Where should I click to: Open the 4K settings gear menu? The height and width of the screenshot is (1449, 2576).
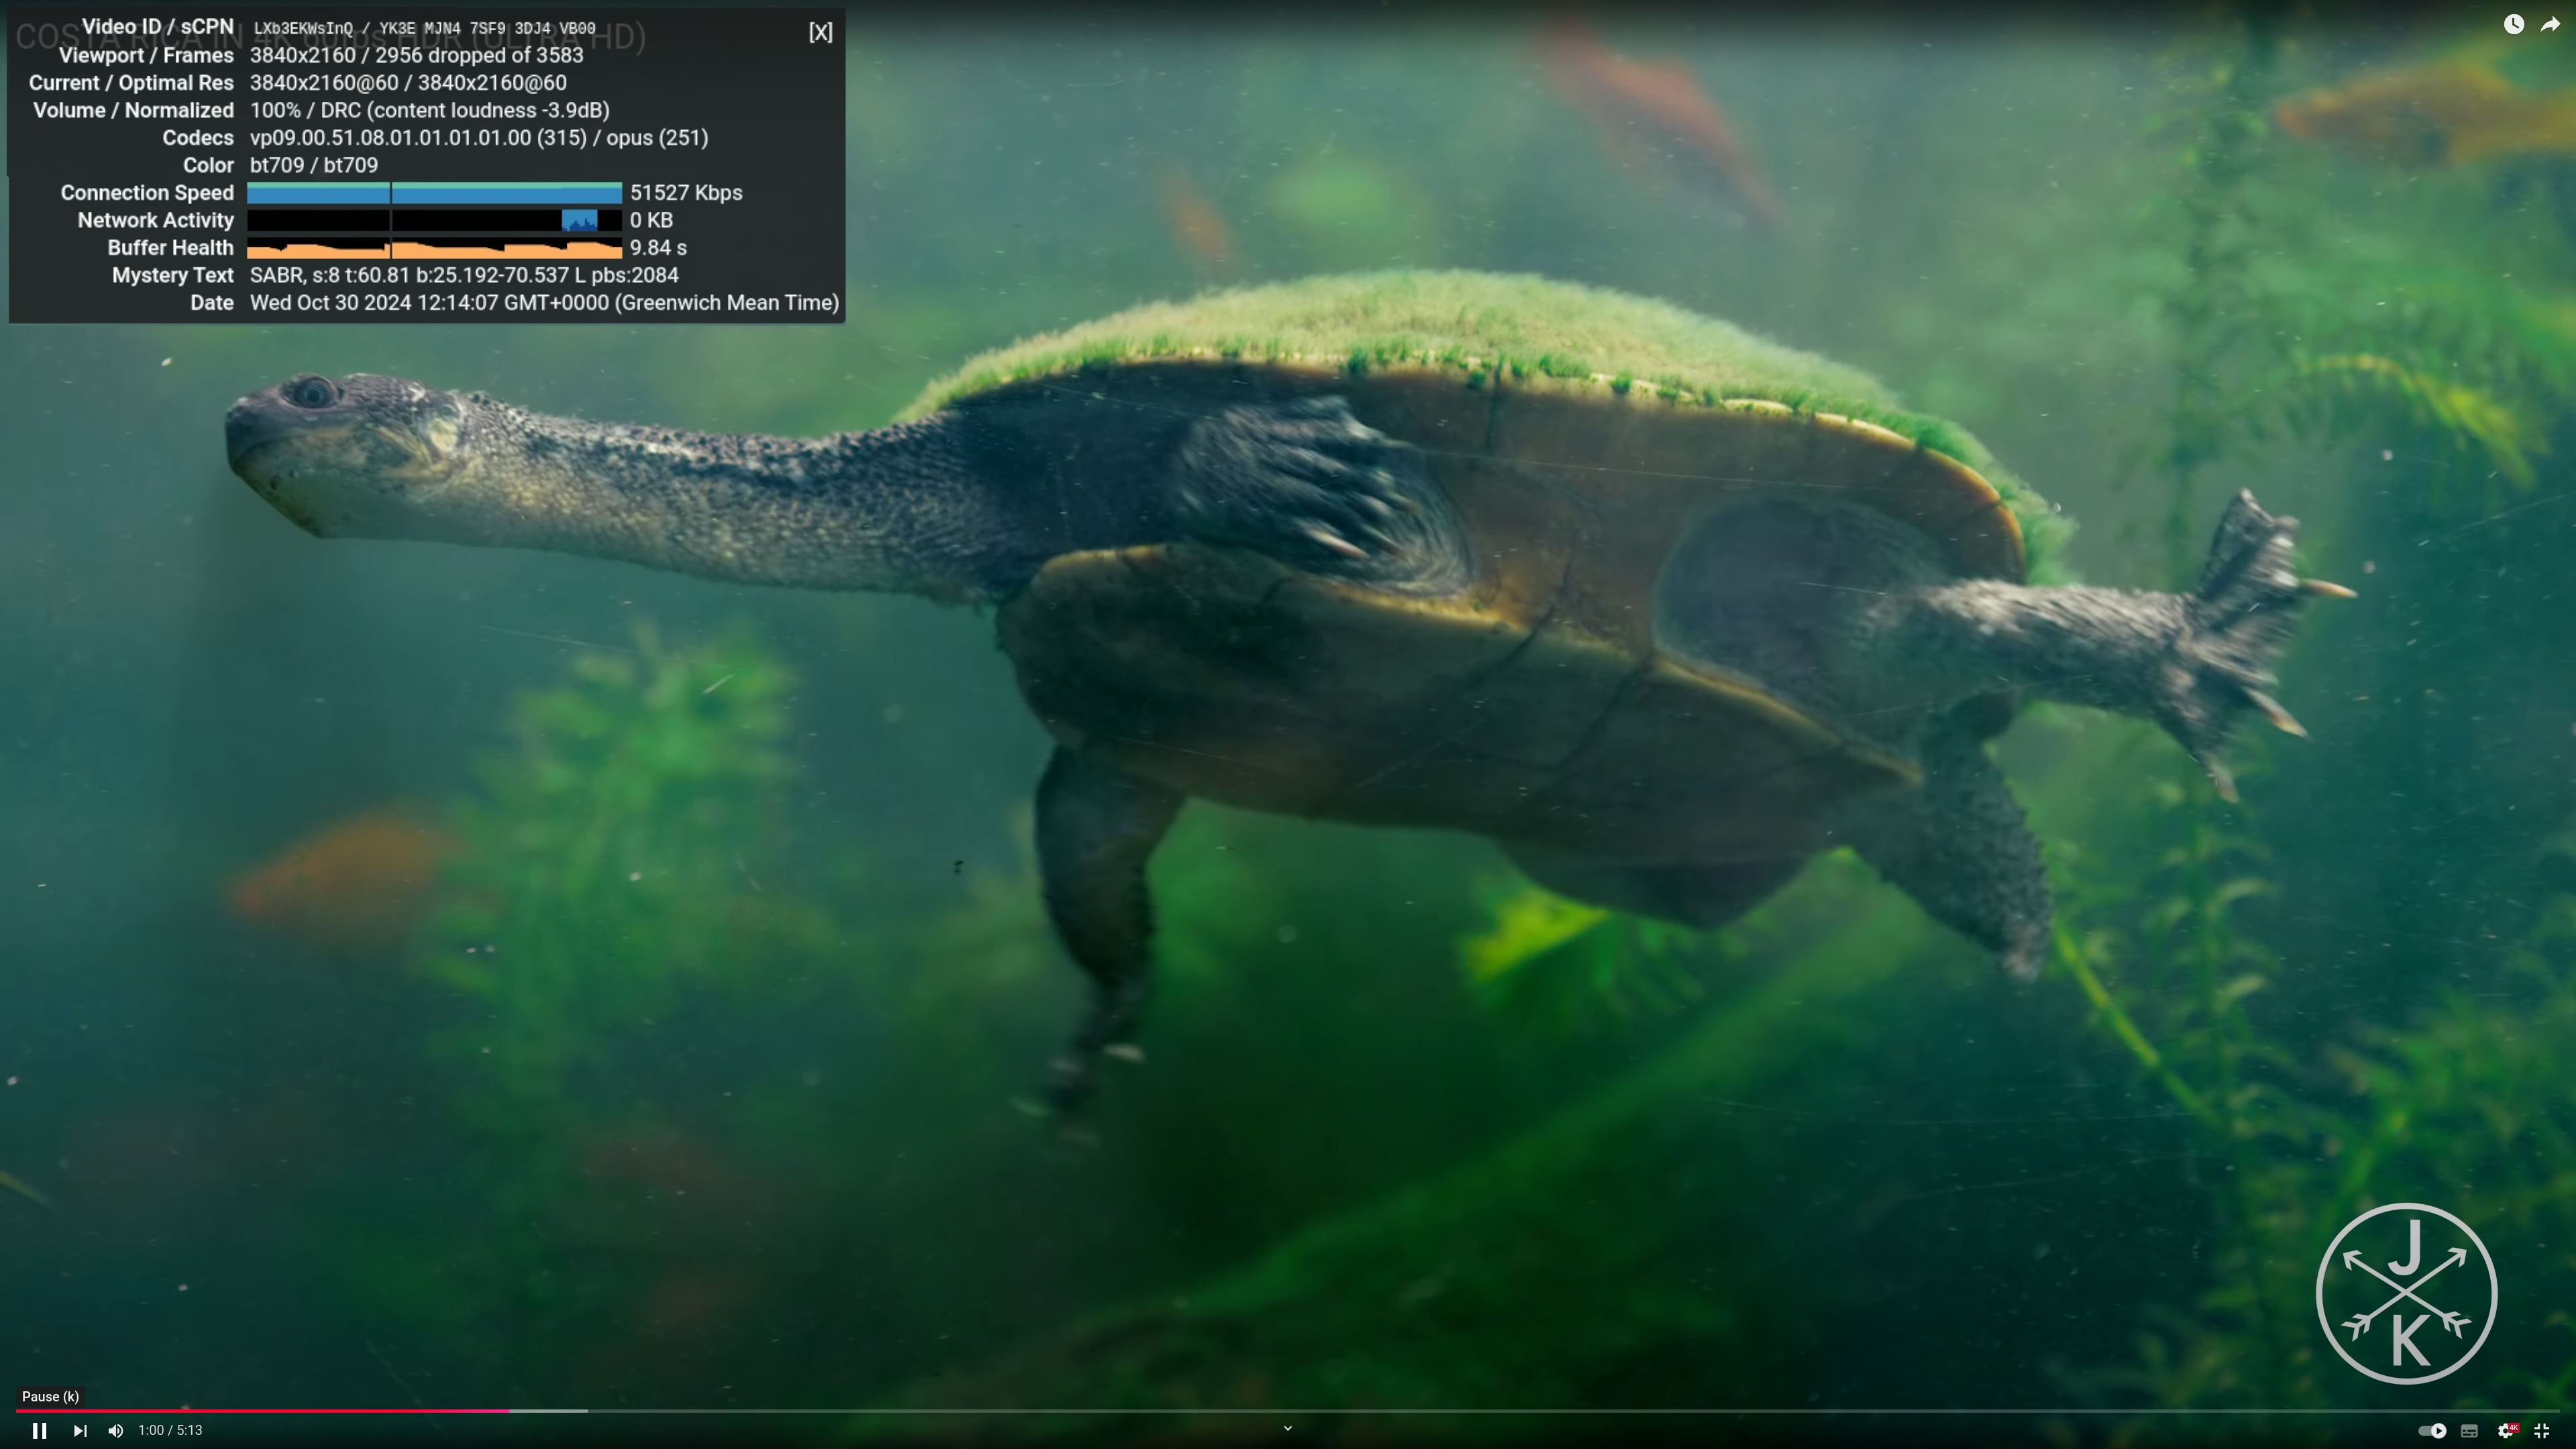(2507, 1430)
